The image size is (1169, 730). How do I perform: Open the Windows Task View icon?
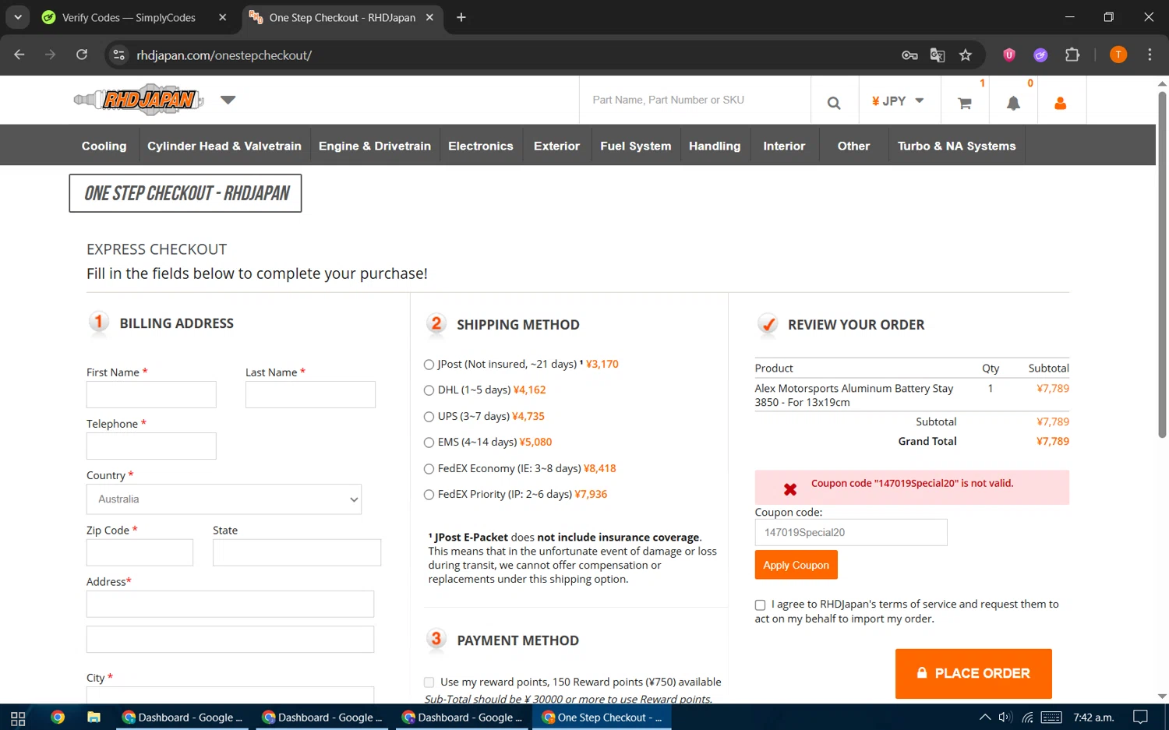pos(18,718)
